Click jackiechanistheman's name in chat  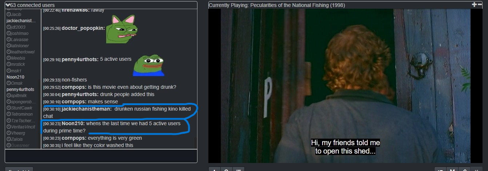pos(87,109)
